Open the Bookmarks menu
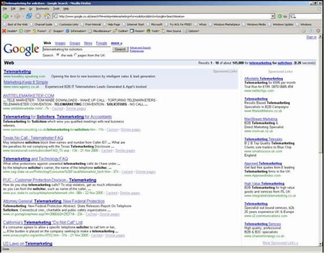This screenshot has width=324, height=253. 43,9
